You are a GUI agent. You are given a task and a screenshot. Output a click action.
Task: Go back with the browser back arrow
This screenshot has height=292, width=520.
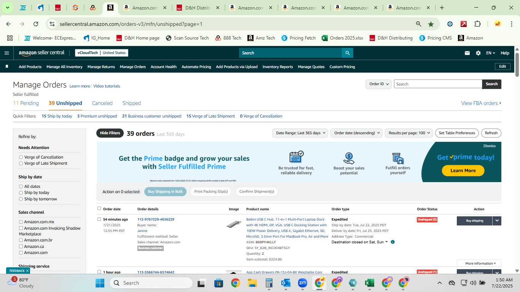click(x=8, y=24)
